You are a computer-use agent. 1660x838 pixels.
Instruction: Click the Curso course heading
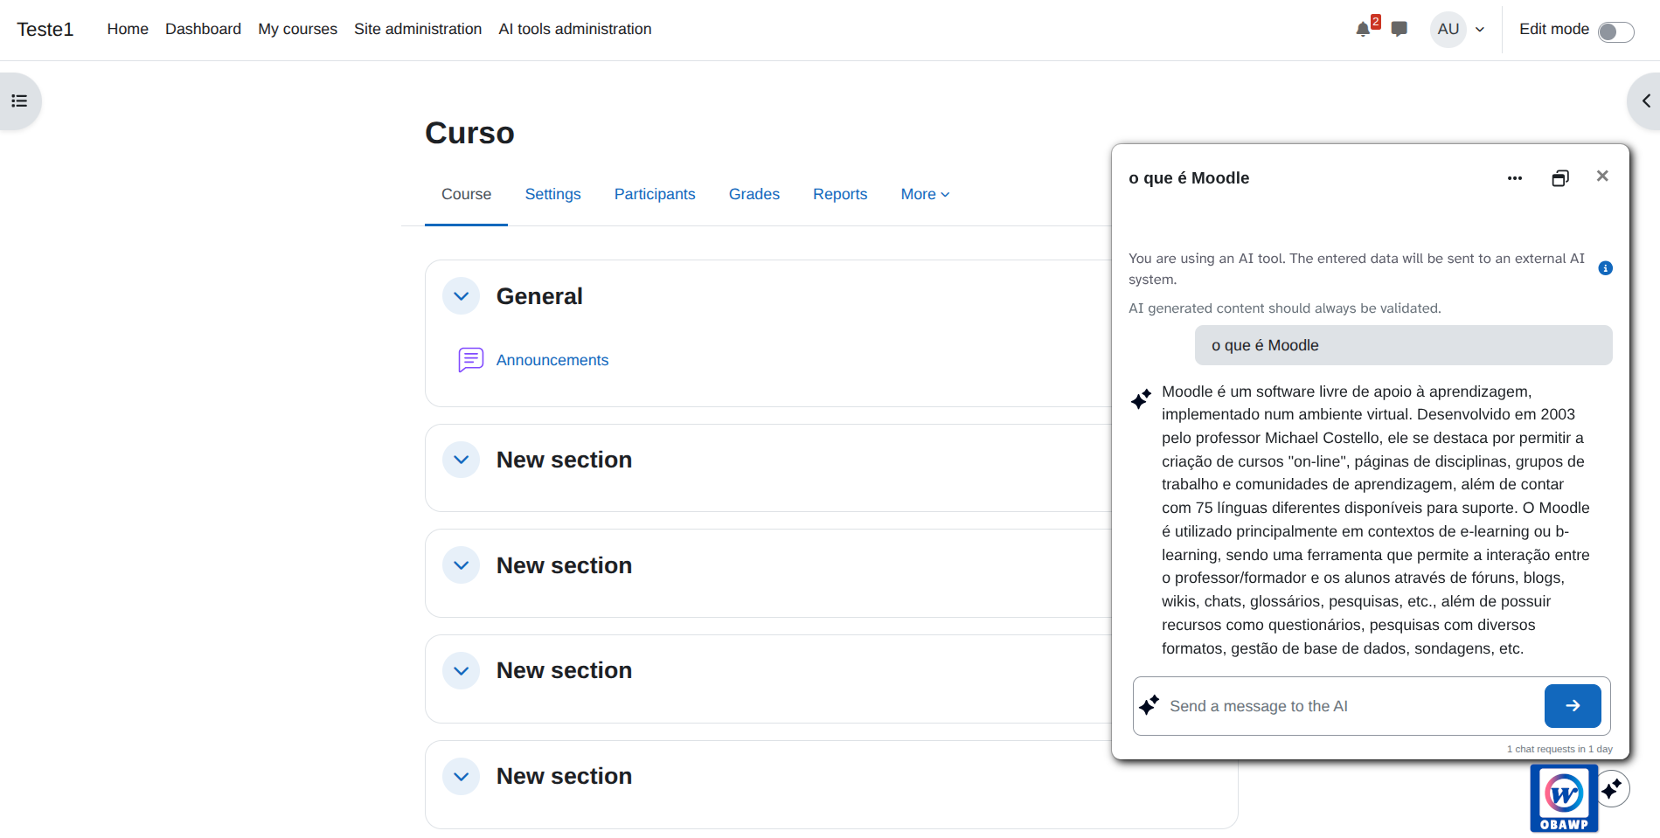coord(469,133)
